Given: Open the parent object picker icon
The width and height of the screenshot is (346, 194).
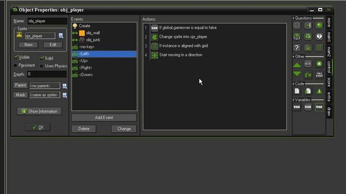Looking at the screenshot, I should click(x=65, y=86).
